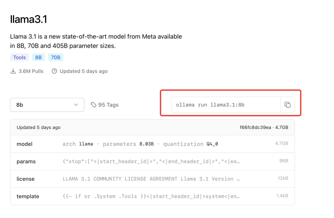Open the 8b model size dropdown

[x=47, y=105]
